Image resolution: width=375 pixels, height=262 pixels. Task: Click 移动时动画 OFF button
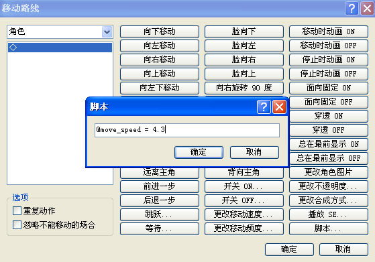[x=329, y=46]
